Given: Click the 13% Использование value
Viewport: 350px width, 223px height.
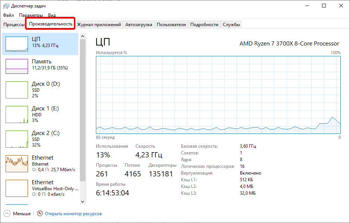Looking at the screenshot, I should (x=103, y=155).
